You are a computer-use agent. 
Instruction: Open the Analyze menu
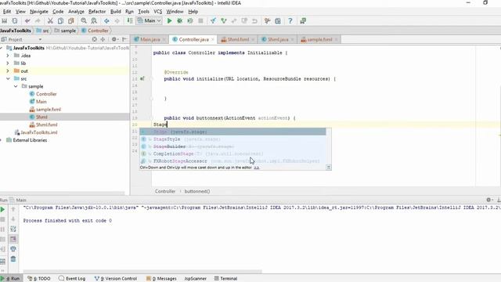click(76, 12)
